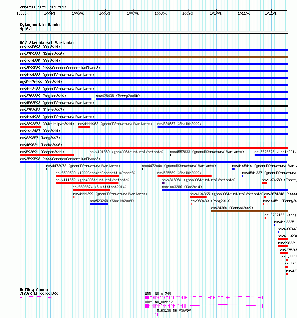This screenshot has height=318, width=297.
Task: Select the blue nsv523268 (Shaikh2009) bar
Action: click(x=99, y=204)
